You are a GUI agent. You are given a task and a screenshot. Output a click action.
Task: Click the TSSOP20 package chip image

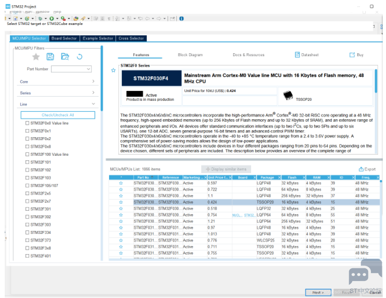pyautogui.click(x=288, y=95)
